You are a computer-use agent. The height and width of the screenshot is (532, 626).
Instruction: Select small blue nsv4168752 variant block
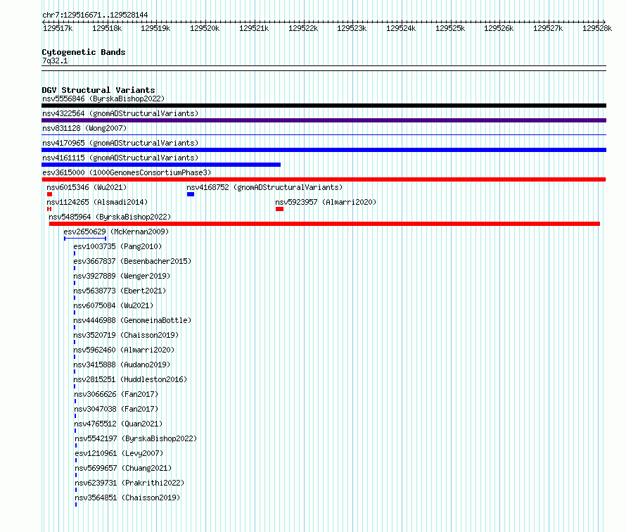coord(191,194)
